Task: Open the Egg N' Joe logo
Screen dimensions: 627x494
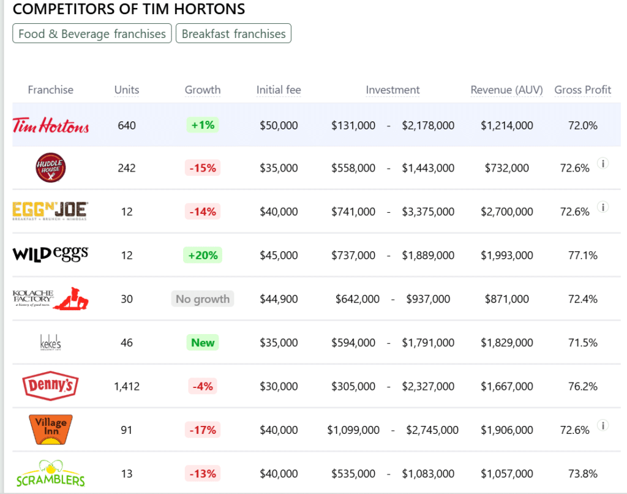Action: click(50, 211)
